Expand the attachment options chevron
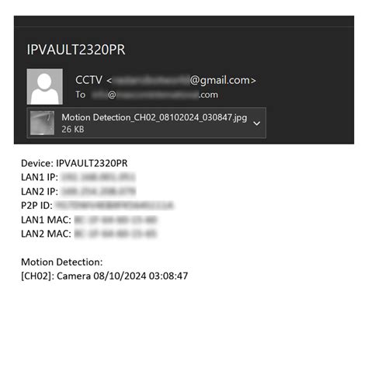The image size is (368, 368). click(256, 123)
